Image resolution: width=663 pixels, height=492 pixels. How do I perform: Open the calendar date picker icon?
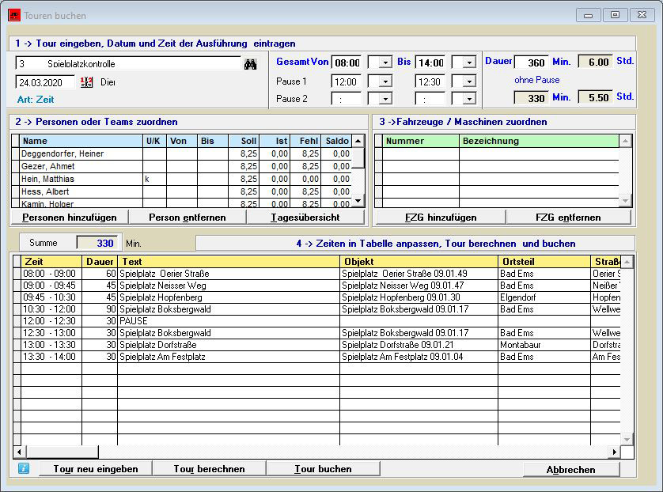click(87, 82)
